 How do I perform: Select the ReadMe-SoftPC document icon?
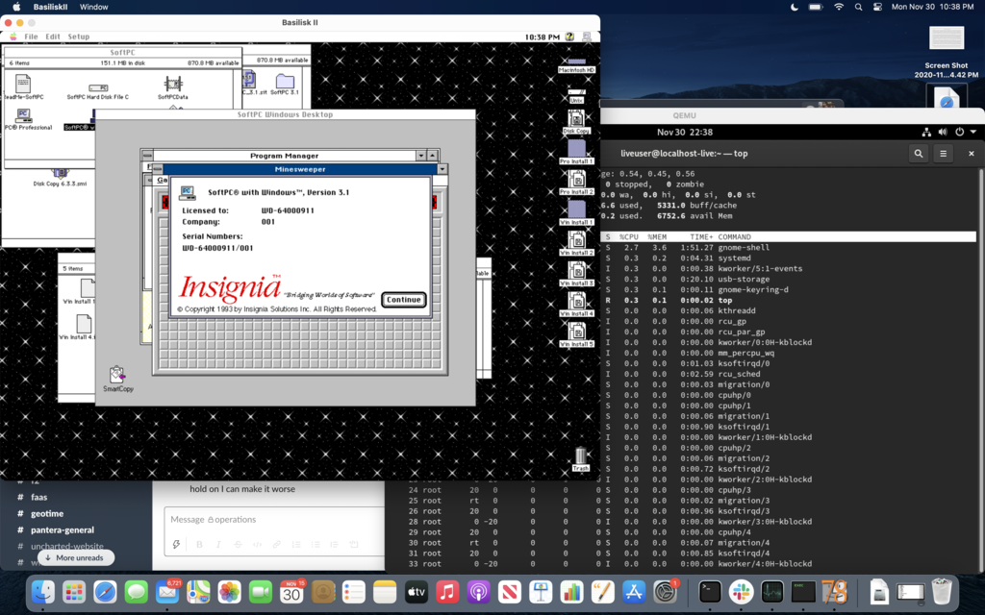23,87
